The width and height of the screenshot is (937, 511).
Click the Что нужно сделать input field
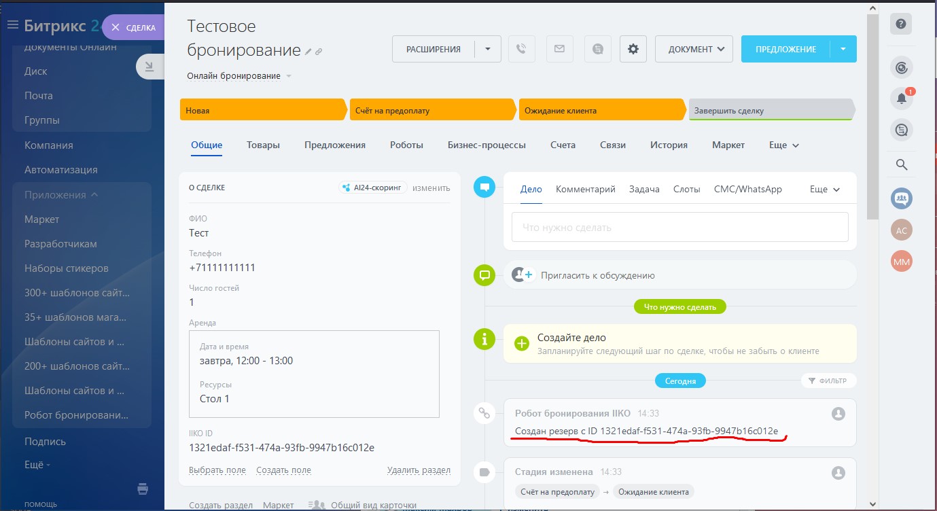coord(679,228)
